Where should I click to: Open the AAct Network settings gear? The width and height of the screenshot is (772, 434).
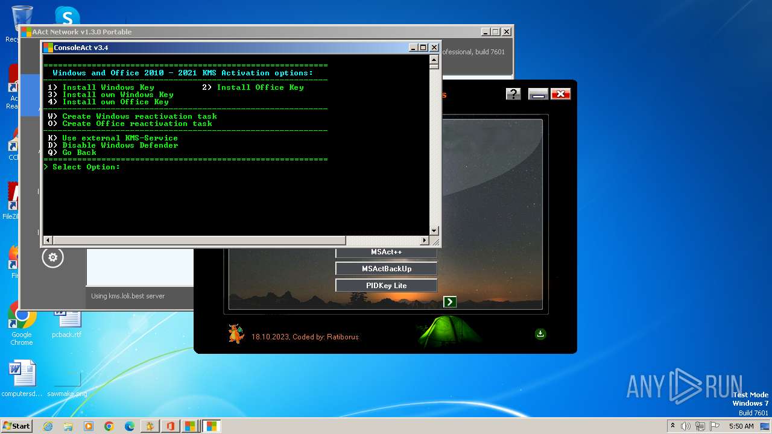pyautogui.click(x=52, y=257)
